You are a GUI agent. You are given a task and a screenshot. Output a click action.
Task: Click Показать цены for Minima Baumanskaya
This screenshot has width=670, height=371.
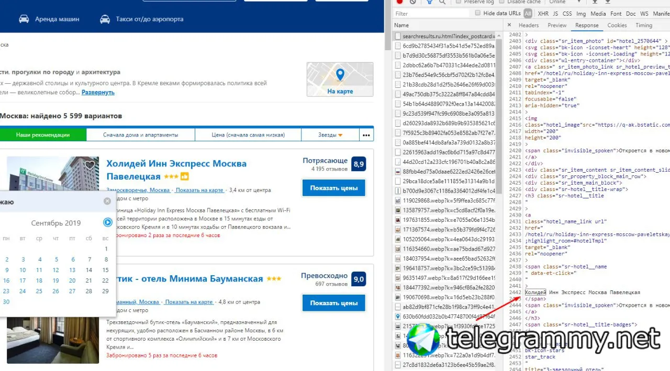click(x=333, y=302)
